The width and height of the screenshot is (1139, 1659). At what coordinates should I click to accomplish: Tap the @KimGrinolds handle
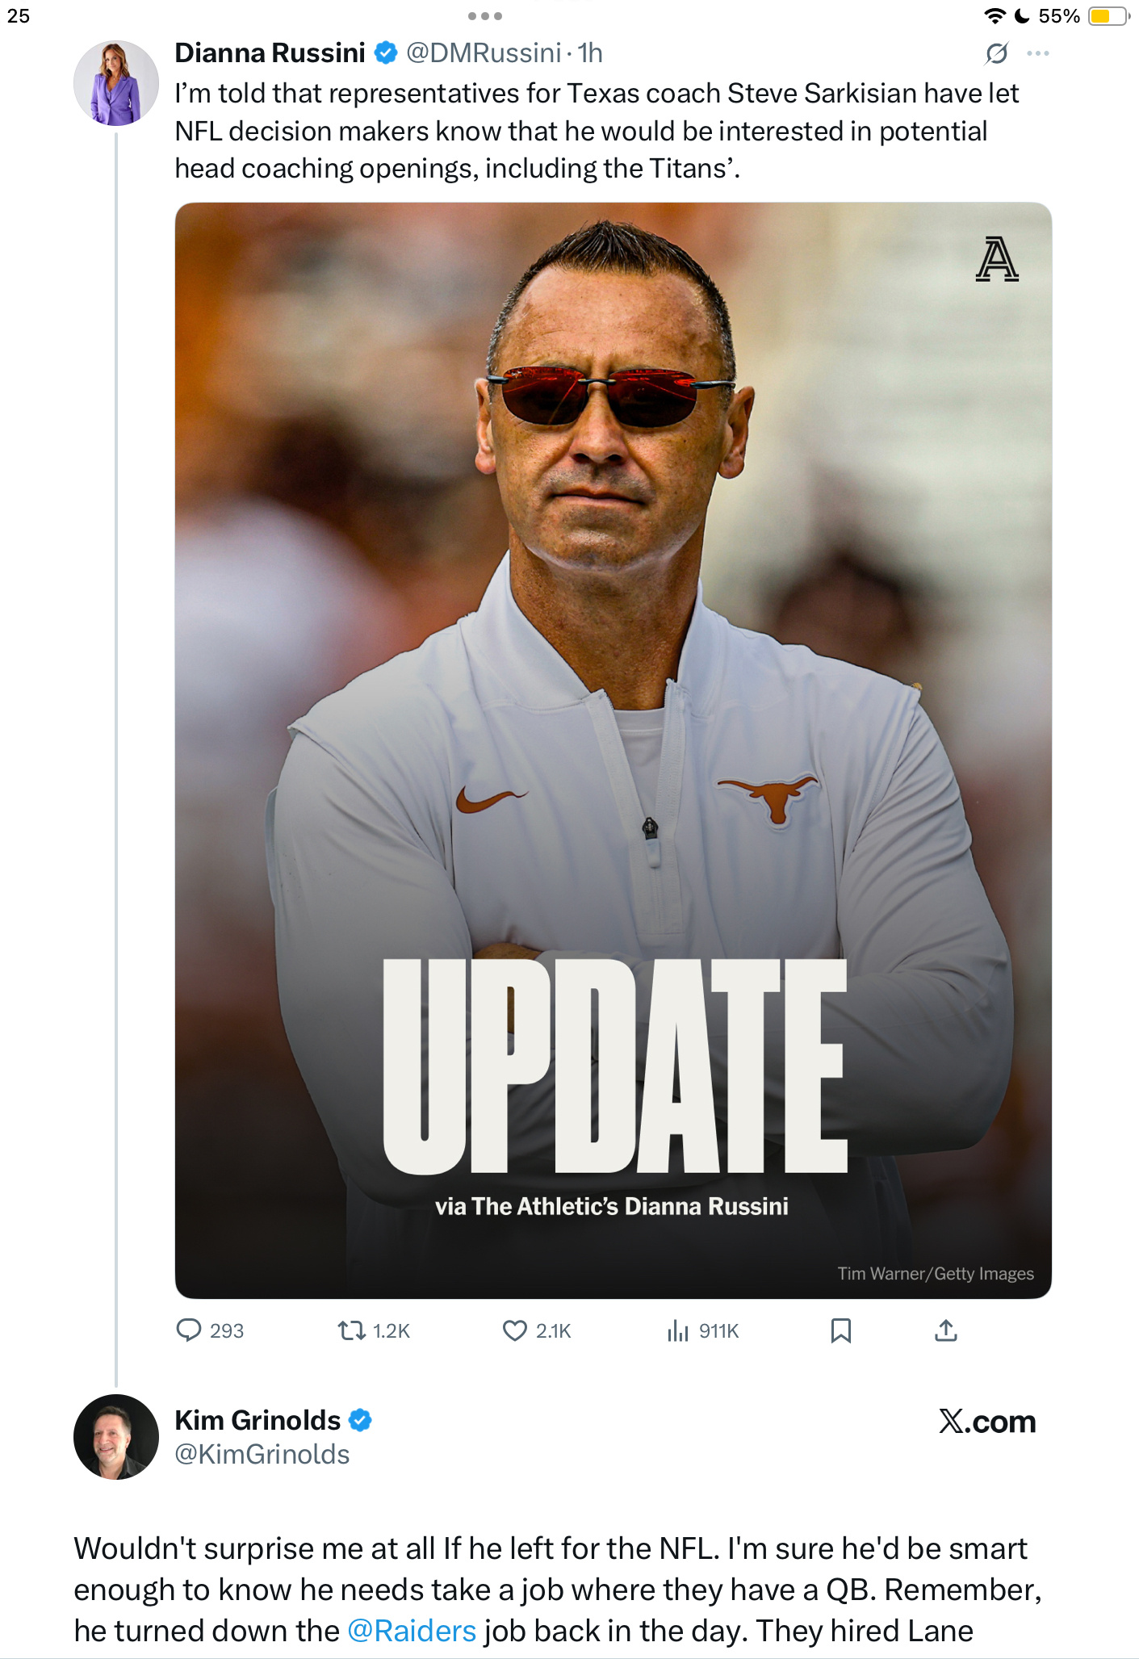click(262, 1454)
